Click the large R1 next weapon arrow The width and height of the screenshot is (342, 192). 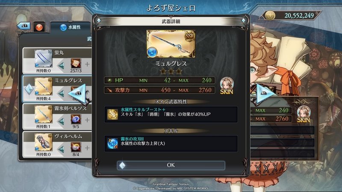[264, 93]
